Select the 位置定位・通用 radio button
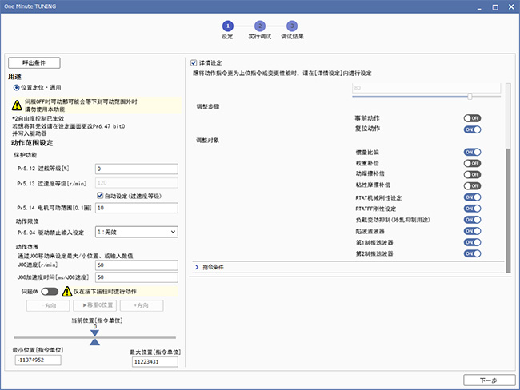Screen dimensions: 520x390 [17, 86]
